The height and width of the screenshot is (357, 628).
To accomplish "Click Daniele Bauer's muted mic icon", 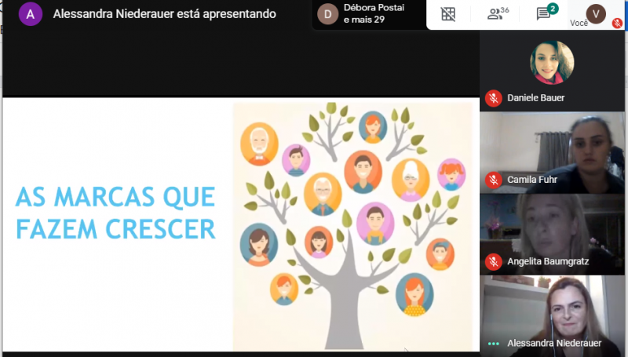I will [x=494, y=98].
